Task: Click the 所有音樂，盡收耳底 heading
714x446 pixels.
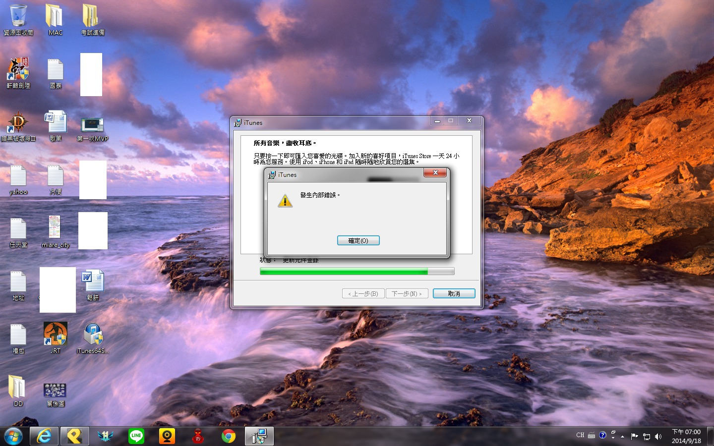Action: click(285, 143)
